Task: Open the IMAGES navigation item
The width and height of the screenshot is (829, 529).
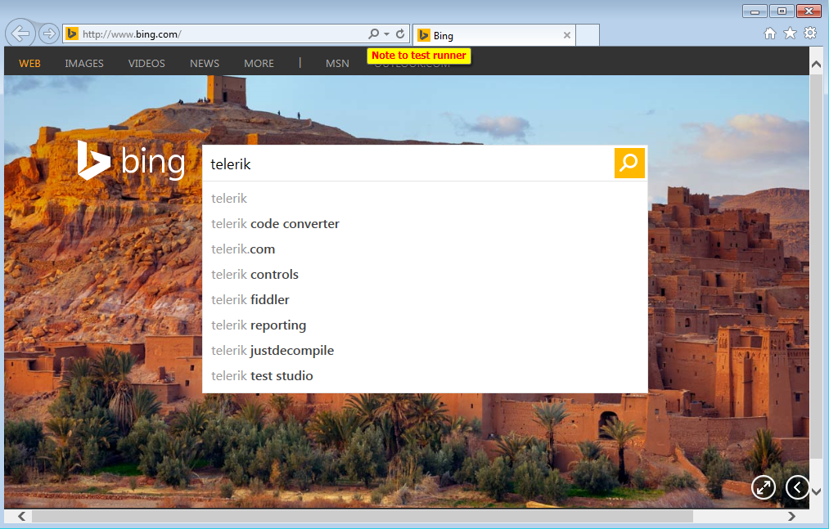Action: tap(84, 64)
